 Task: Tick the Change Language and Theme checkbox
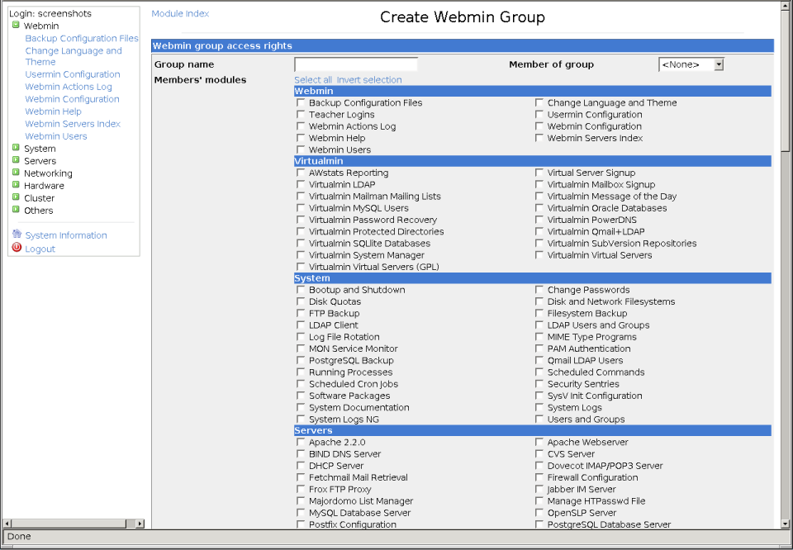pos(539,102)
